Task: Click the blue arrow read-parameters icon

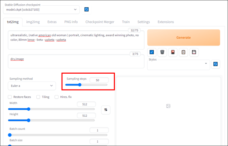Action: 152,52
